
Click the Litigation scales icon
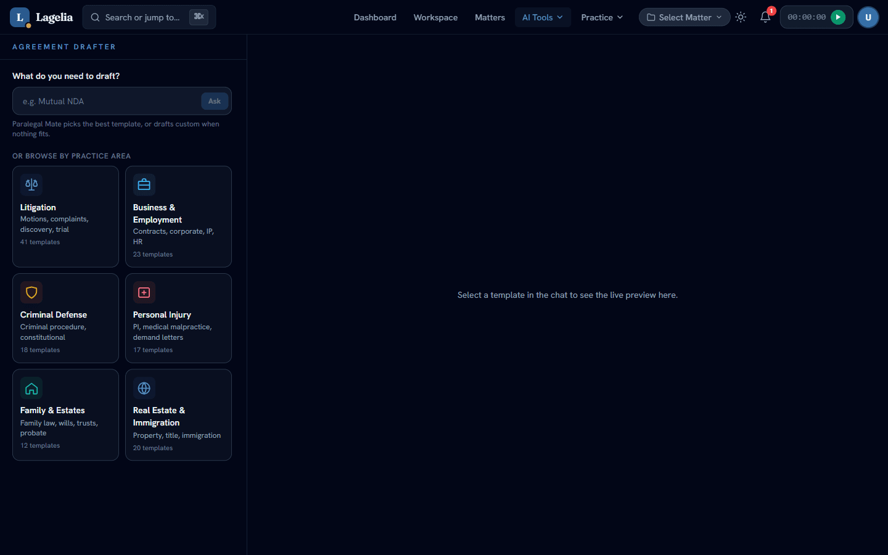(31, 184)
